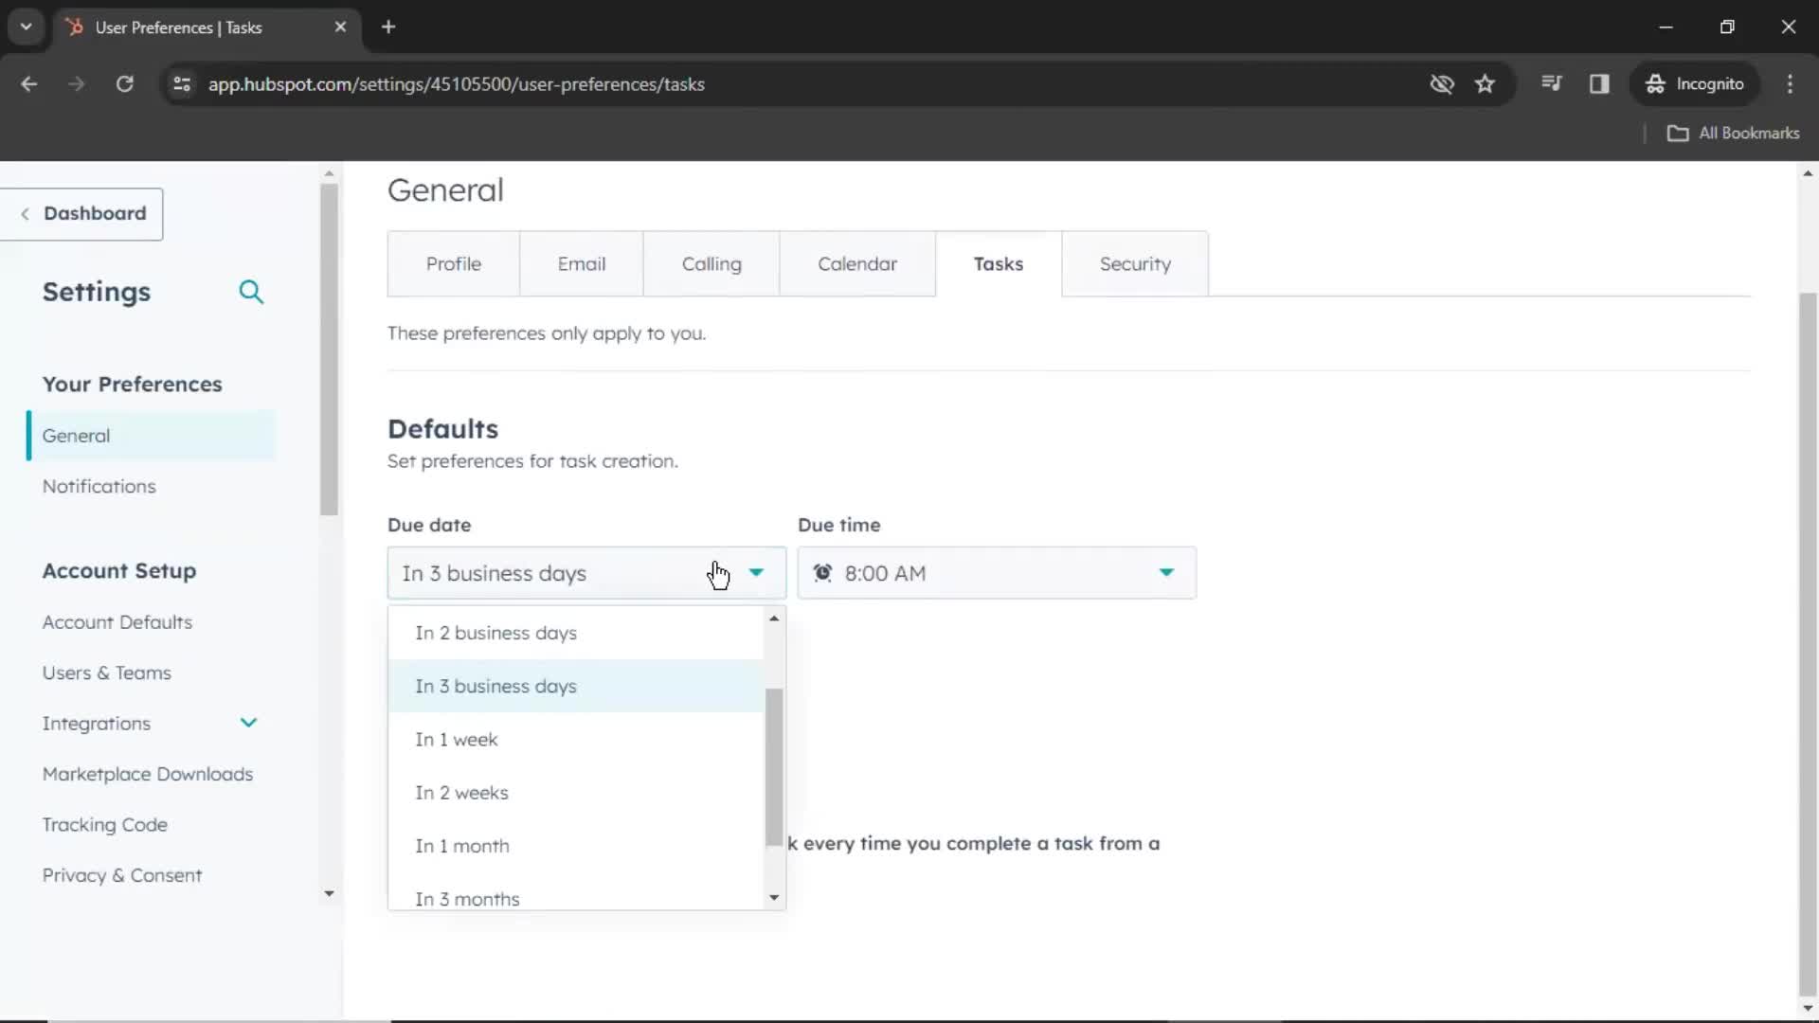Click the alarm clock icon next to Due time
The width and height of the screenshot is (1819, 1023).
click(x=822, y=572)
